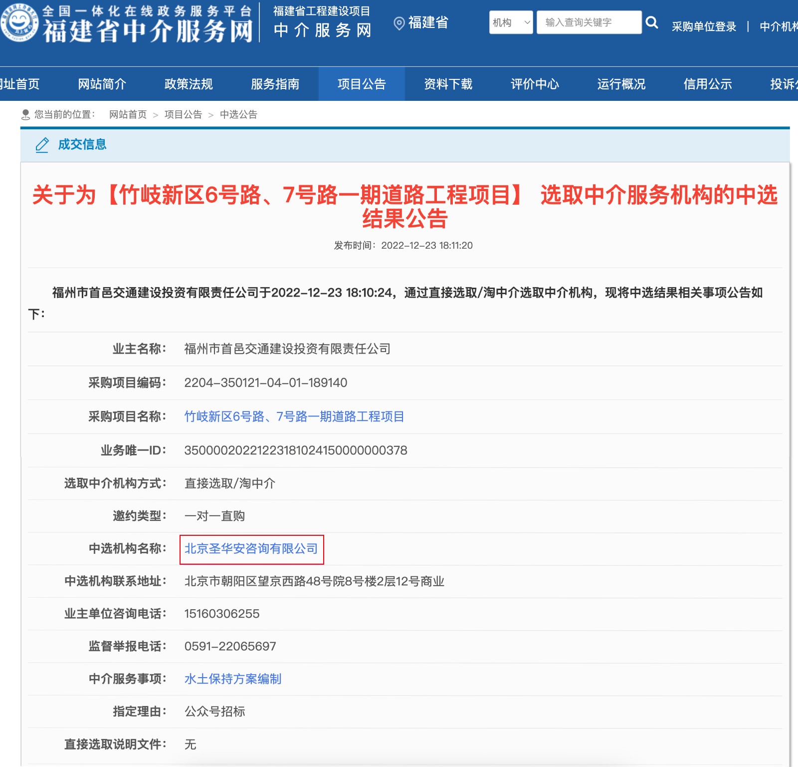Click the site logo emblem
798x767 pixels.
point(19,22)
